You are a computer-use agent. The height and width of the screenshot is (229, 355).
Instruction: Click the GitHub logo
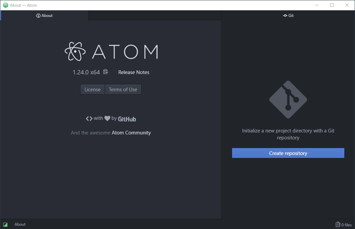tap(127, 119)
